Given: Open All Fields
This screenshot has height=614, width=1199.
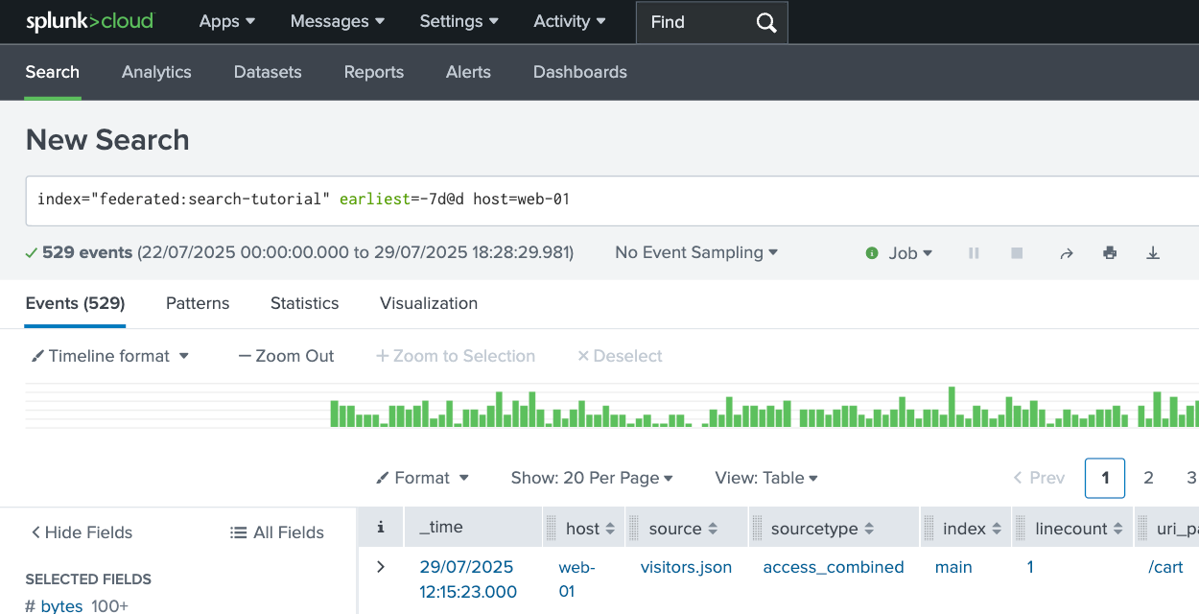Looking at the screenshot, I should tap(277, 532).
